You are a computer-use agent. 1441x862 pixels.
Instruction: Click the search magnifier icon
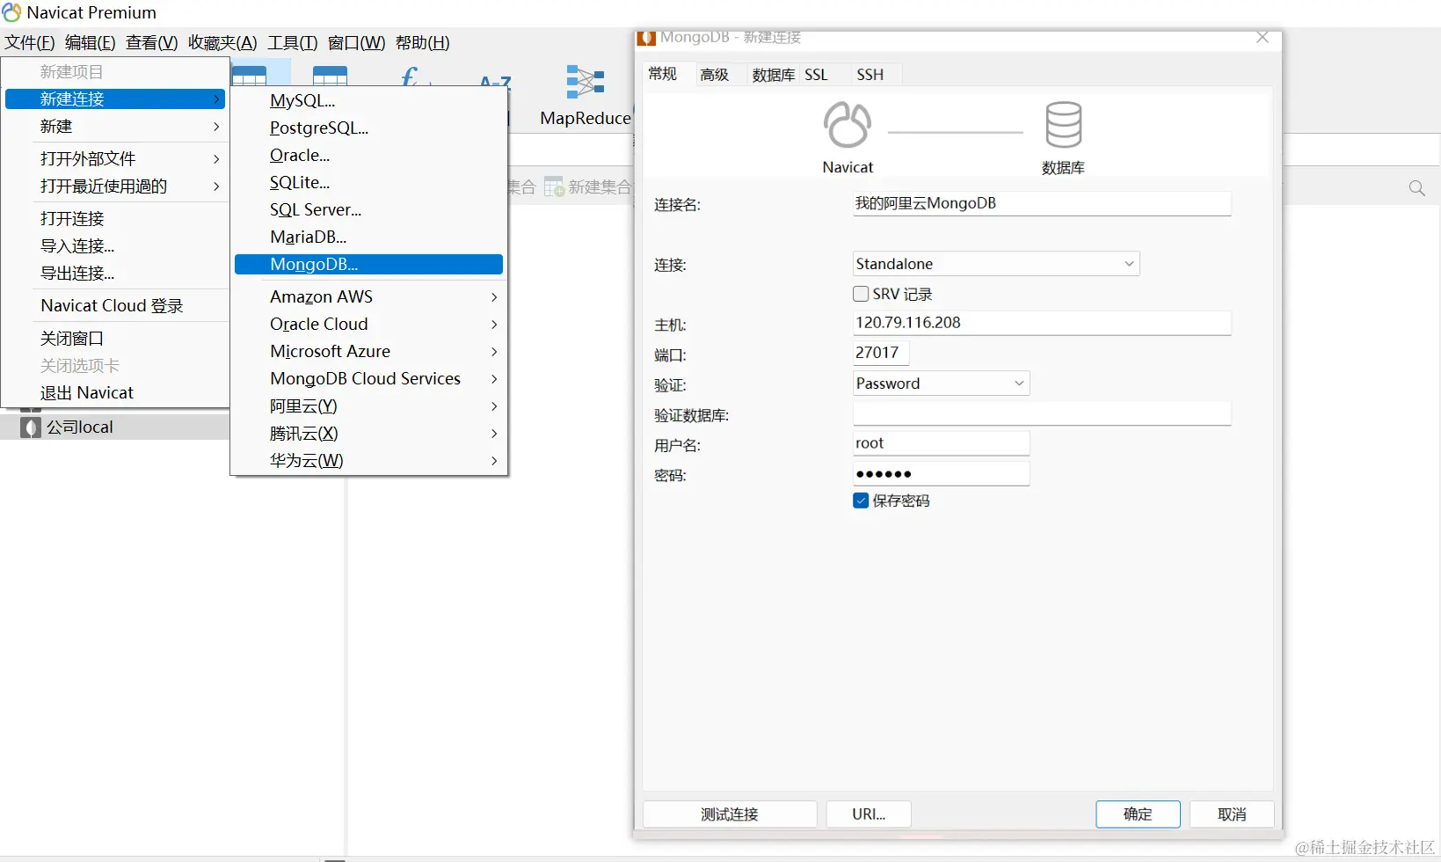[x=1416, y=188]
